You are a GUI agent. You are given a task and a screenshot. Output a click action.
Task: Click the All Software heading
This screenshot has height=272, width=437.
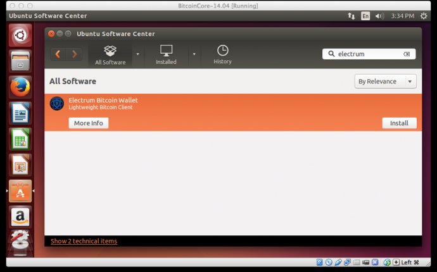click(x=73, y=82)
